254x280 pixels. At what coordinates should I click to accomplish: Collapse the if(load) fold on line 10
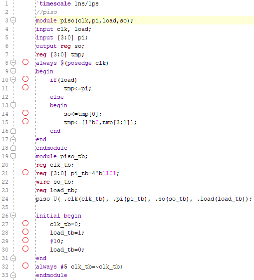[x=13, y=80]
